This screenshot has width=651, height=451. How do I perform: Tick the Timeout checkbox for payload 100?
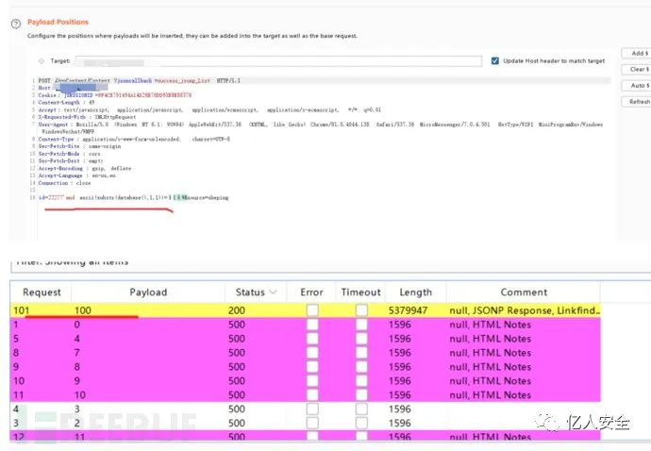(361, 310)
